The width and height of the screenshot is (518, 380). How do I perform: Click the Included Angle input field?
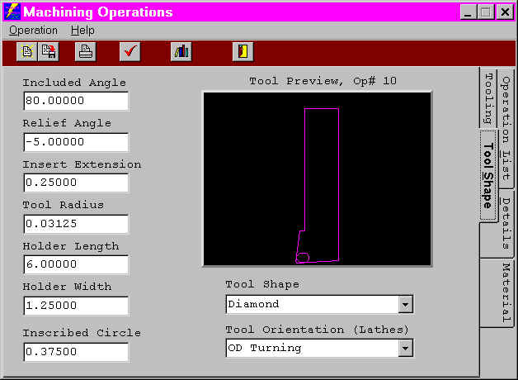click(76, 101)
